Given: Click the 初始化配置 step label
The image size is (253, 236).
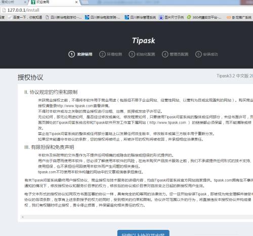Looking at the screenshot, I should pos(146,54).
